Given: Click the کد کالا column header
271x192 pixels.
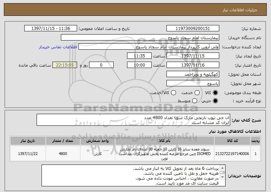Looking at the screenshot, I should pos(232,141).
